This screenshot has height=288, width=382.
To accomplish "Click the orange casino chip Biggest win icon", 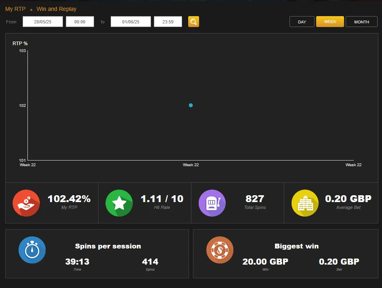I will (220, 250).
